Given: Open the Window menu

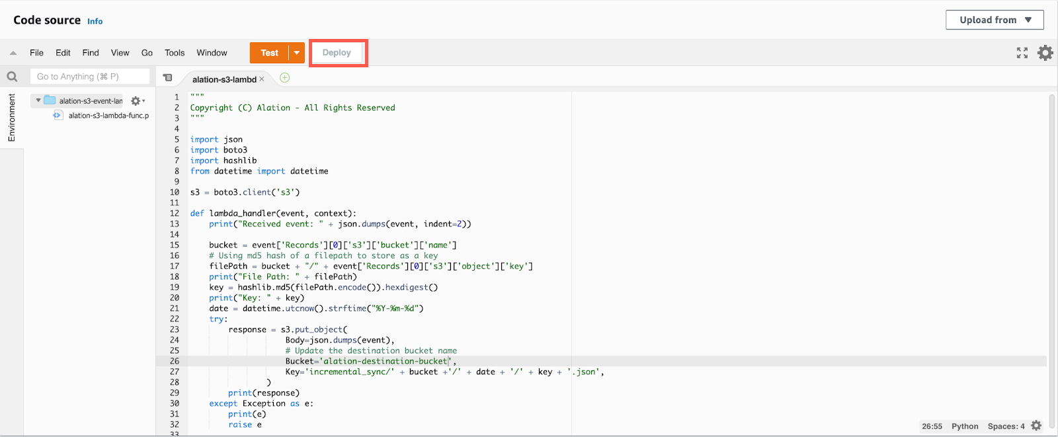Looking at the screenshot, I should (212, 53).
